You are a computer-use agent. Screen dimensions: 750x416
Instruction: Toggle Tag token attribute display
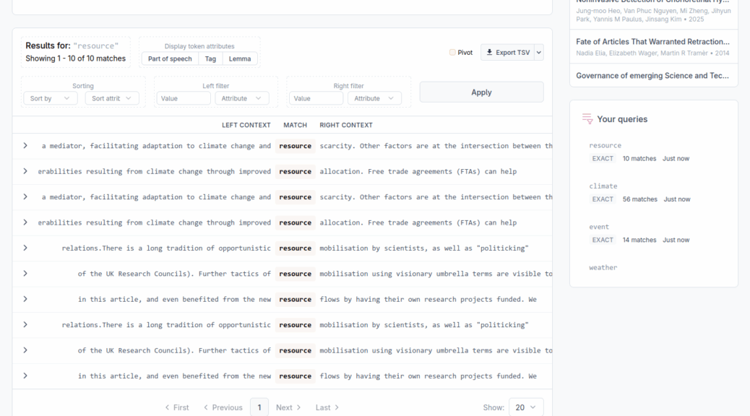point(210,58)
